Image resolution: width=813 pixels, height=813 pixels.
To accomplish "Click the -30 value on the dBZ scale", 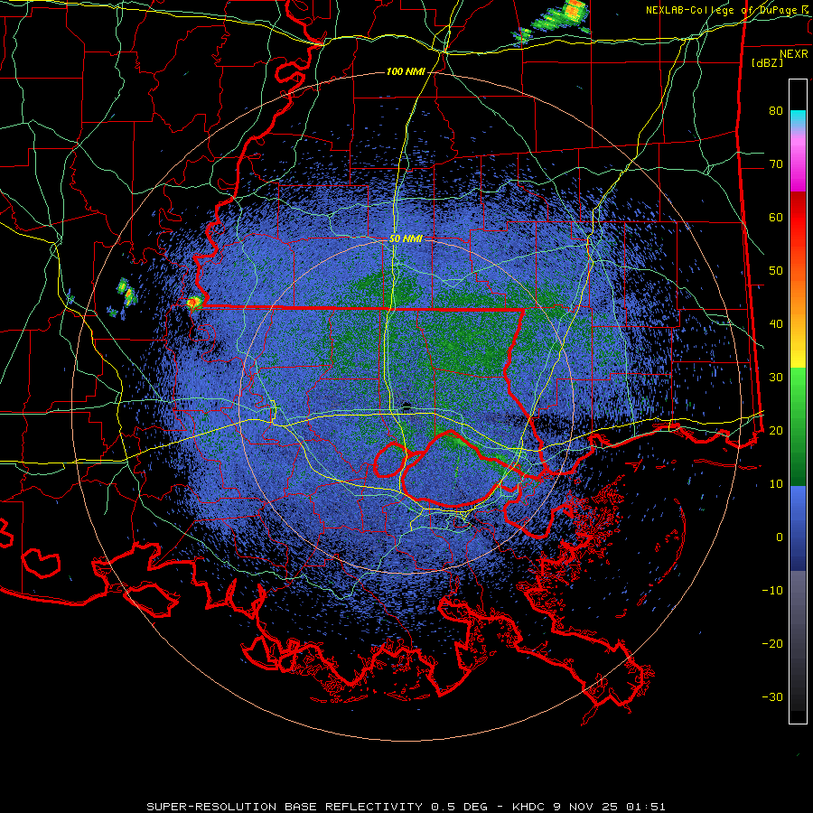I will [772, 696].
